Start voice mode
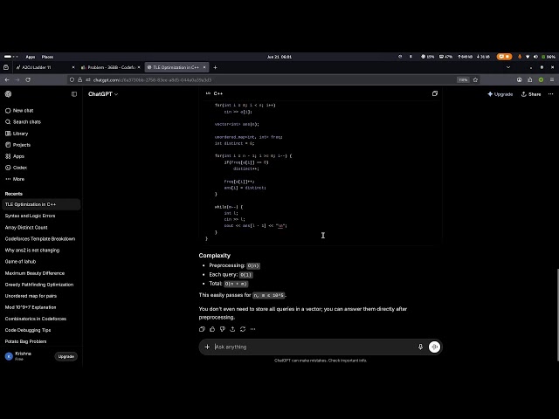559x419 pixels. tap(434, 347)
